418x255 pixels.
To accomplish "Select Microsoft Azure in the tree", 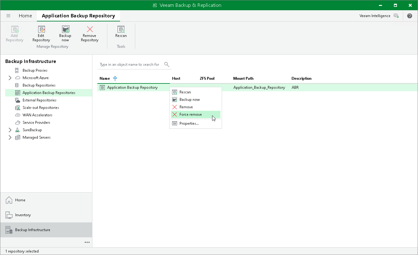I will (36, 78).
